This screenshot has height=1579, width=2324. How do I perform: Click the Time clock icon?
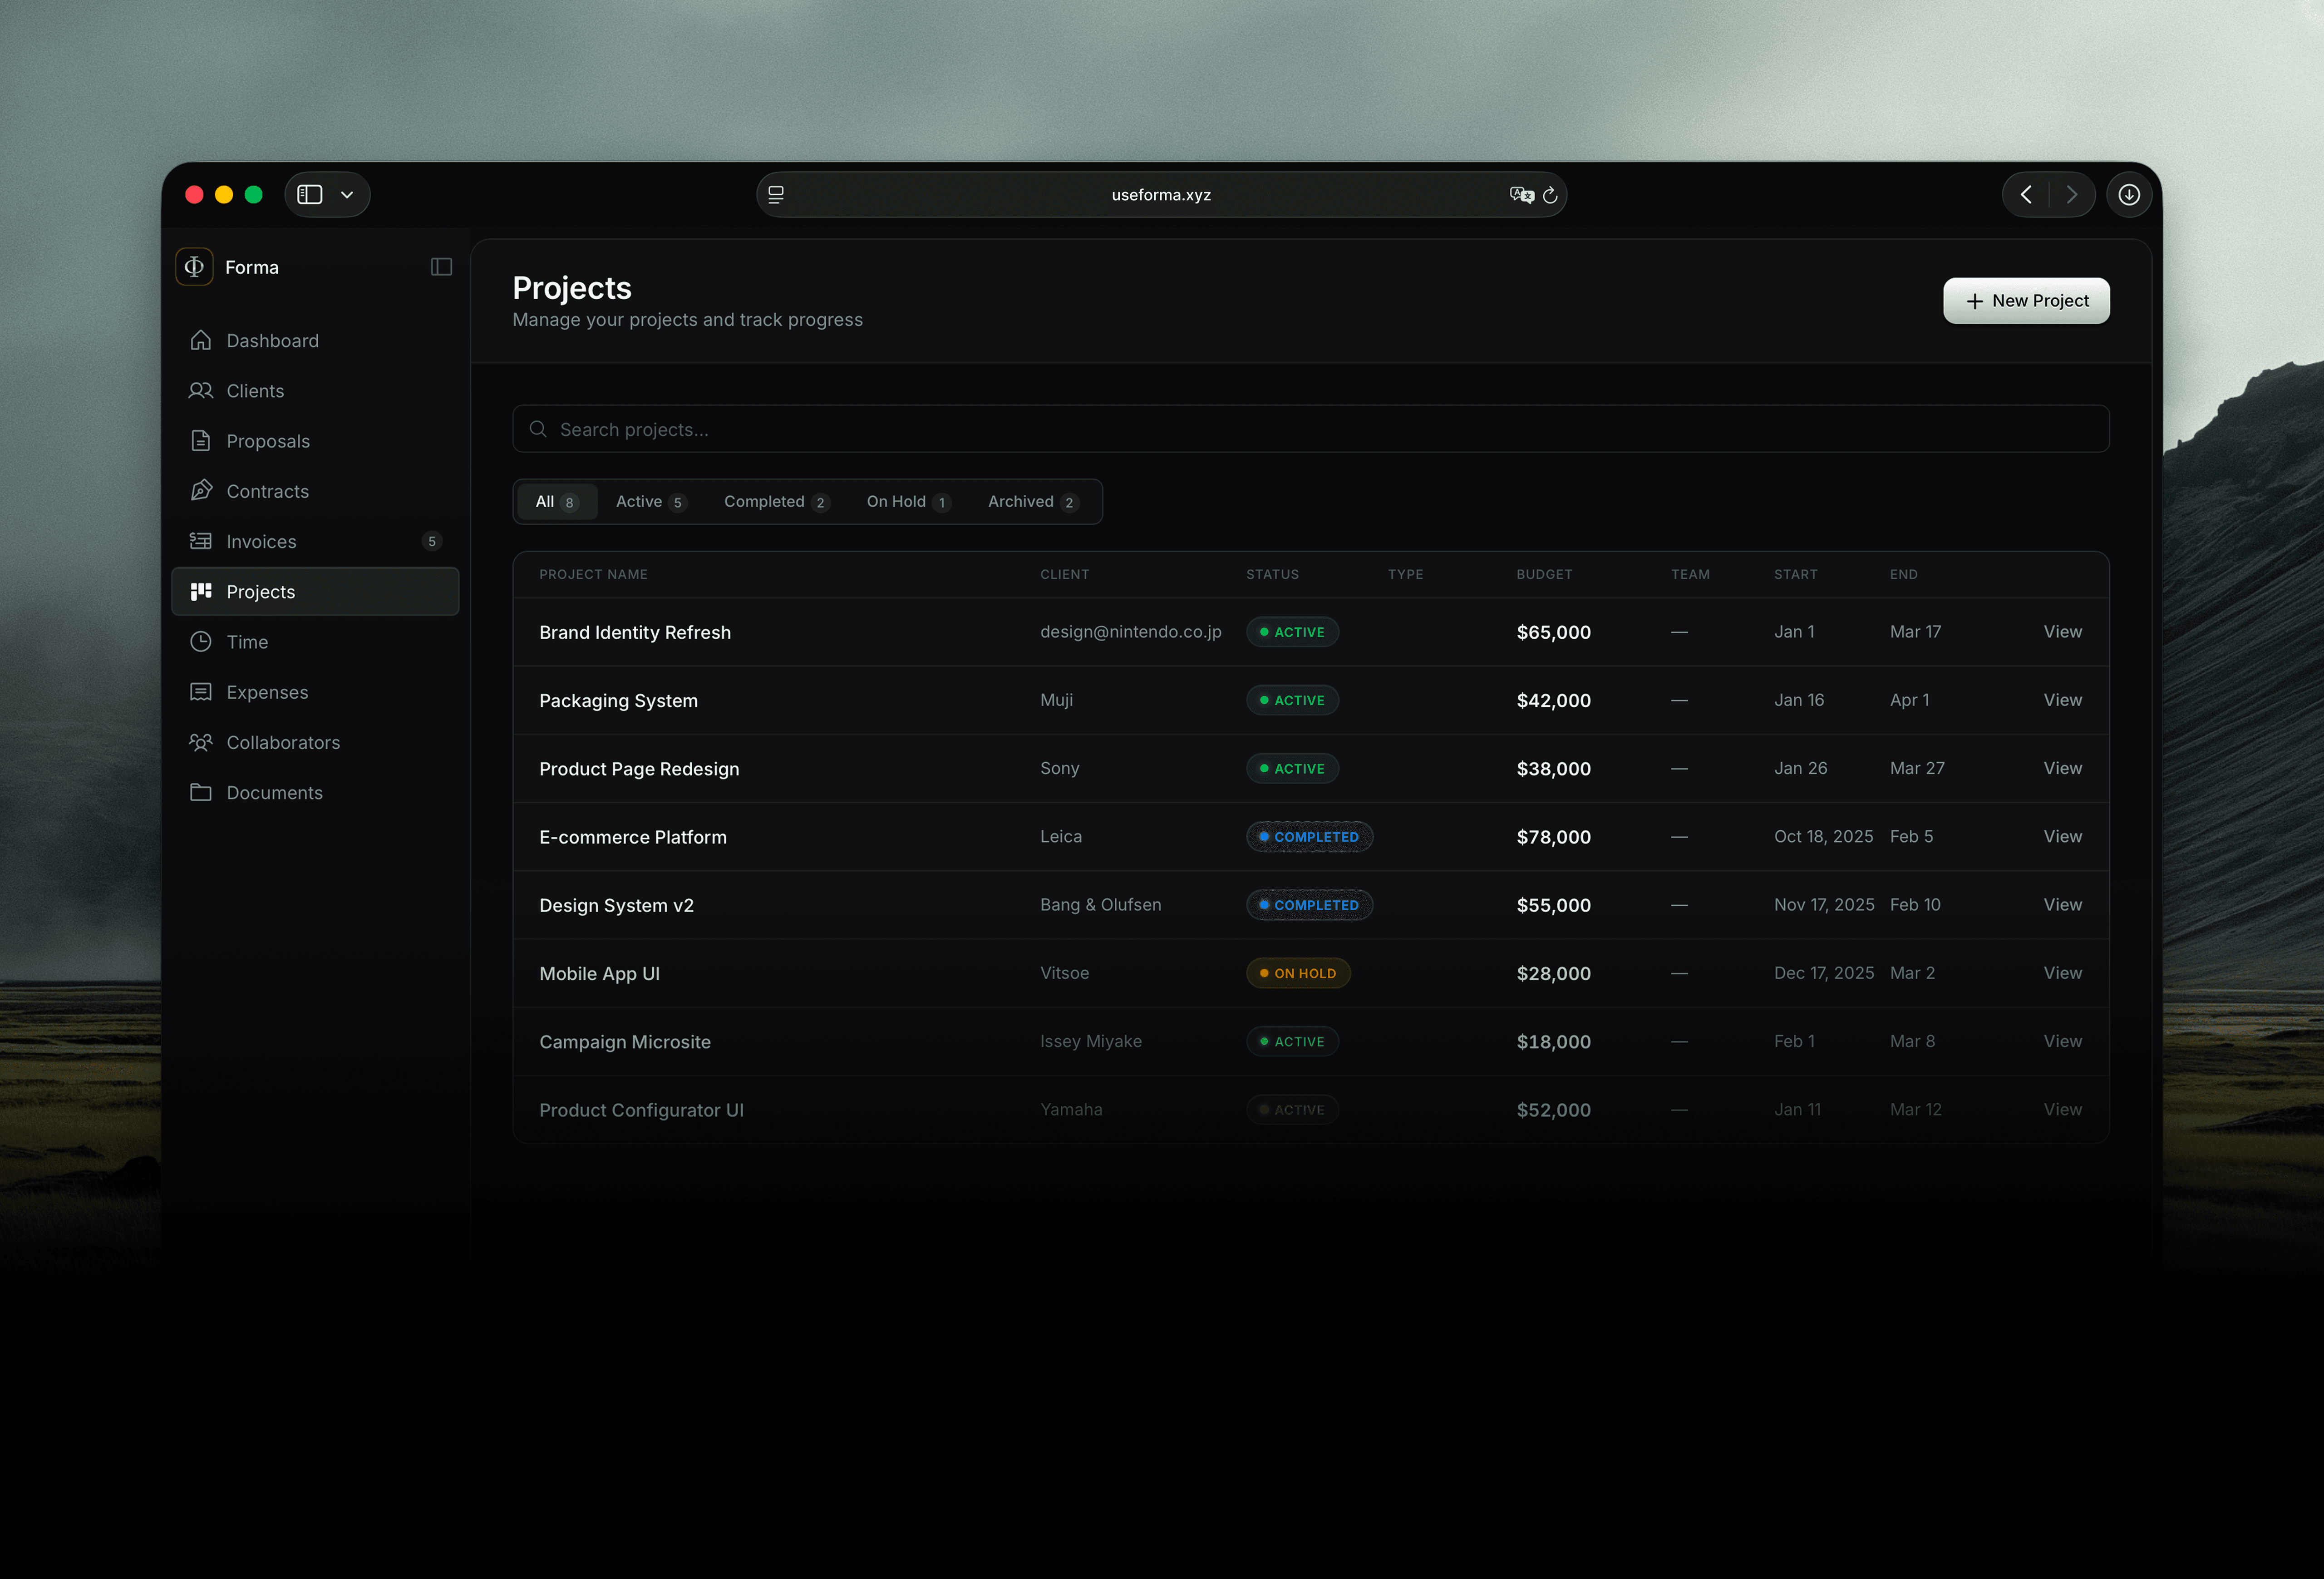[201, 642]
